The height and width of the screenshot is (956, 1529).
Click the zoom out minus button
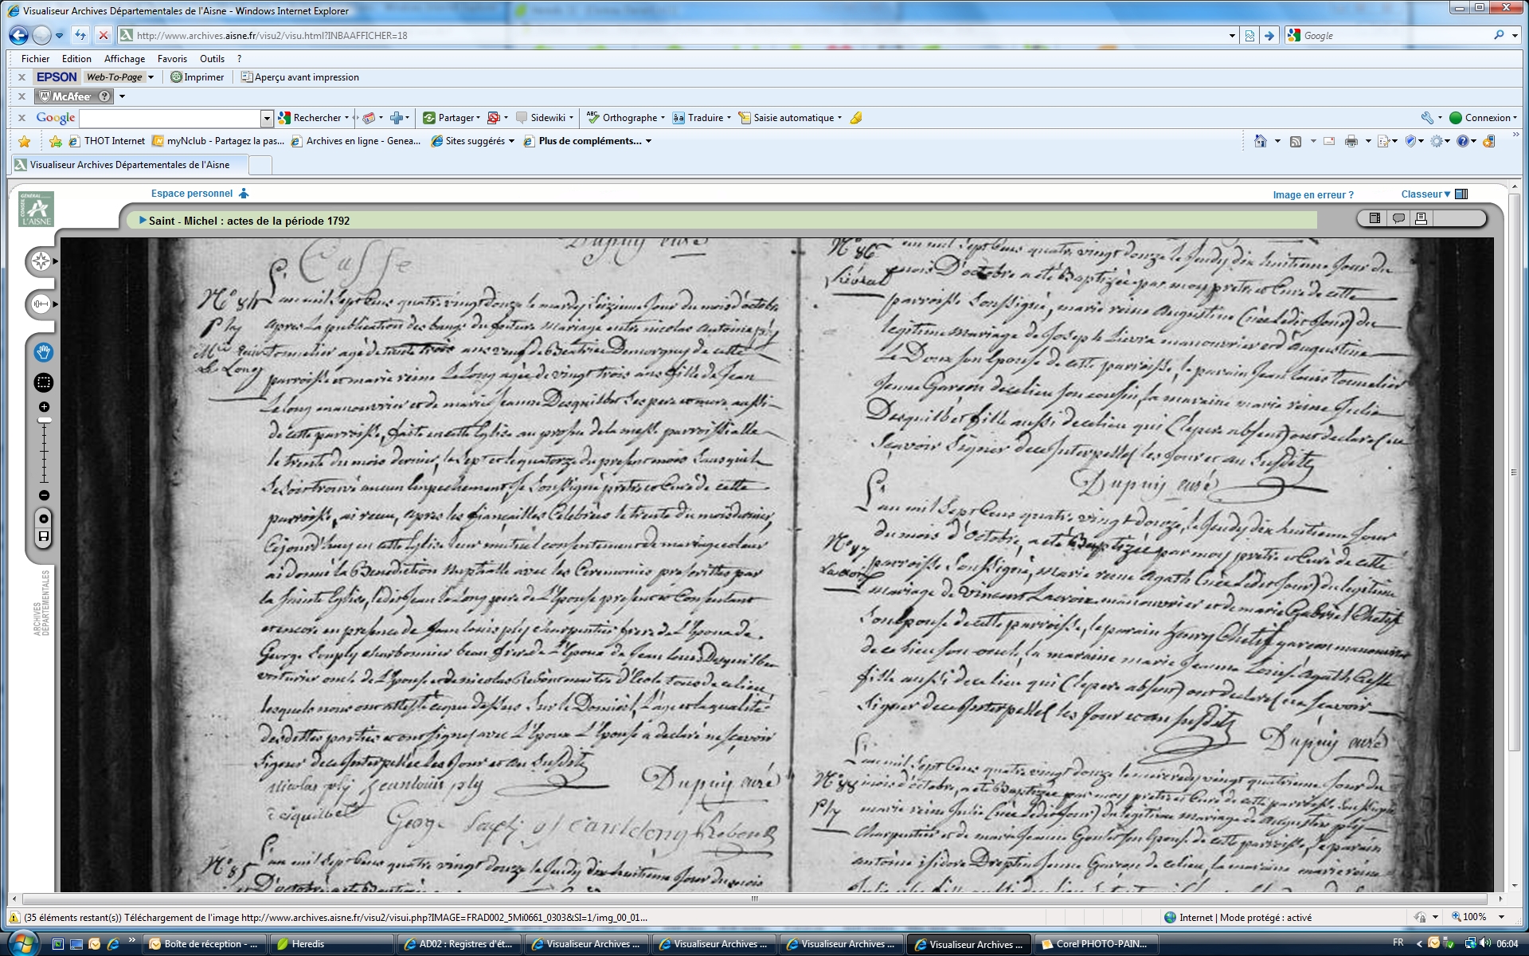coord(44,496)
